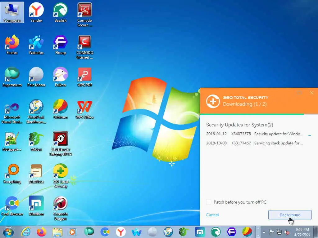The width and height of the screenshot is (318, 238).
Task: Open Midori from the taskbar
Action: (x=184, y=232)
